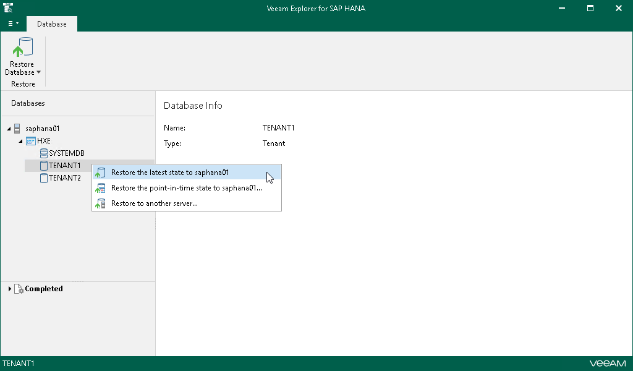Collapse the saphana01 tree node

pyautogui.click(x=9, y=129)
